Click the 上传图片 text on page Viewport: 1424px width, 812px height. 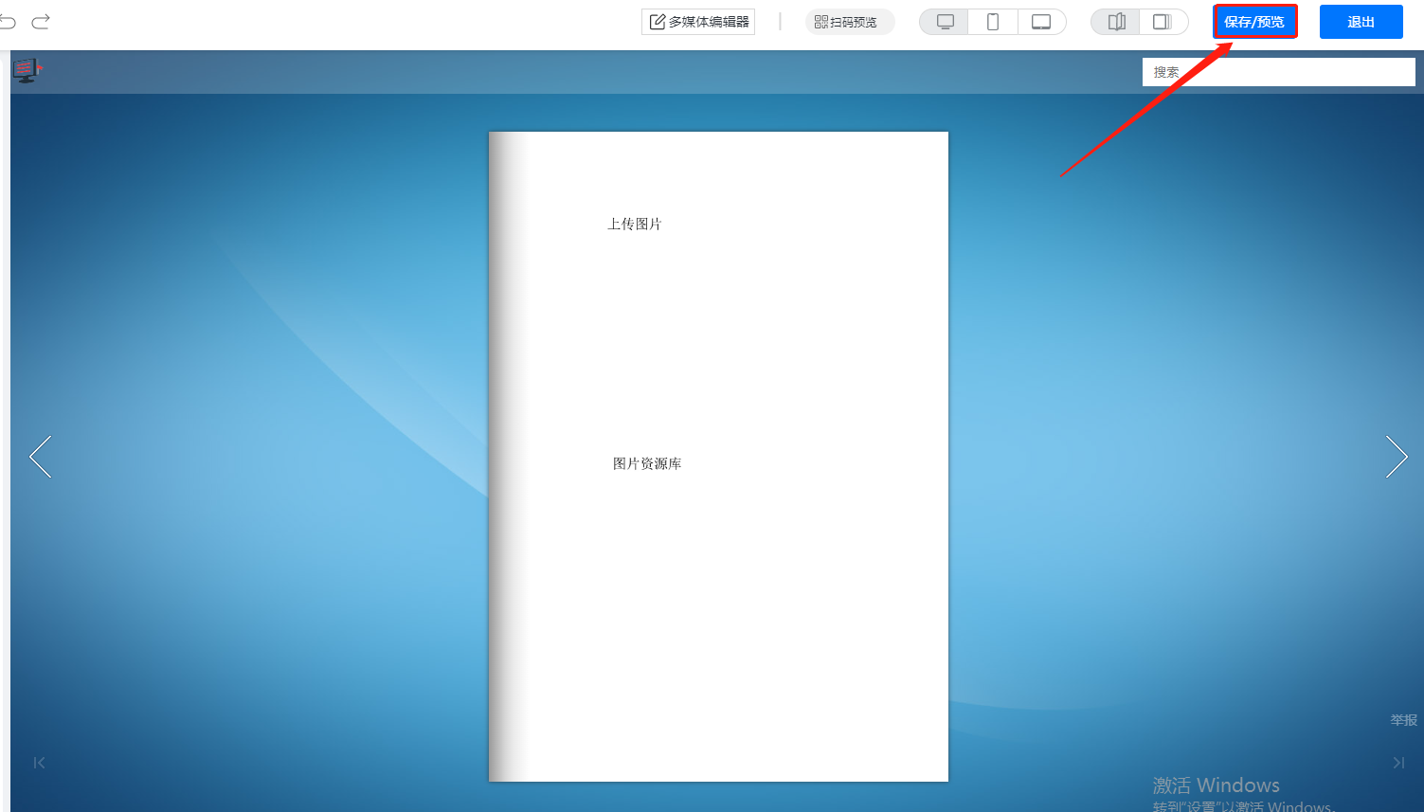point(635,225)
